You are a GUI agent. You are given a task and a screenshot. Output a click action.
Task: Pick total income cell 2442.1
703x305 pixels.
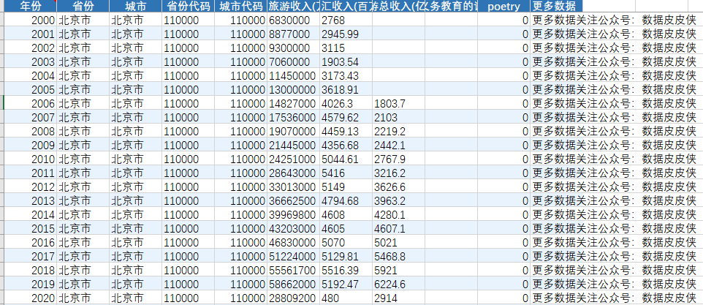[x=398, y=146]
